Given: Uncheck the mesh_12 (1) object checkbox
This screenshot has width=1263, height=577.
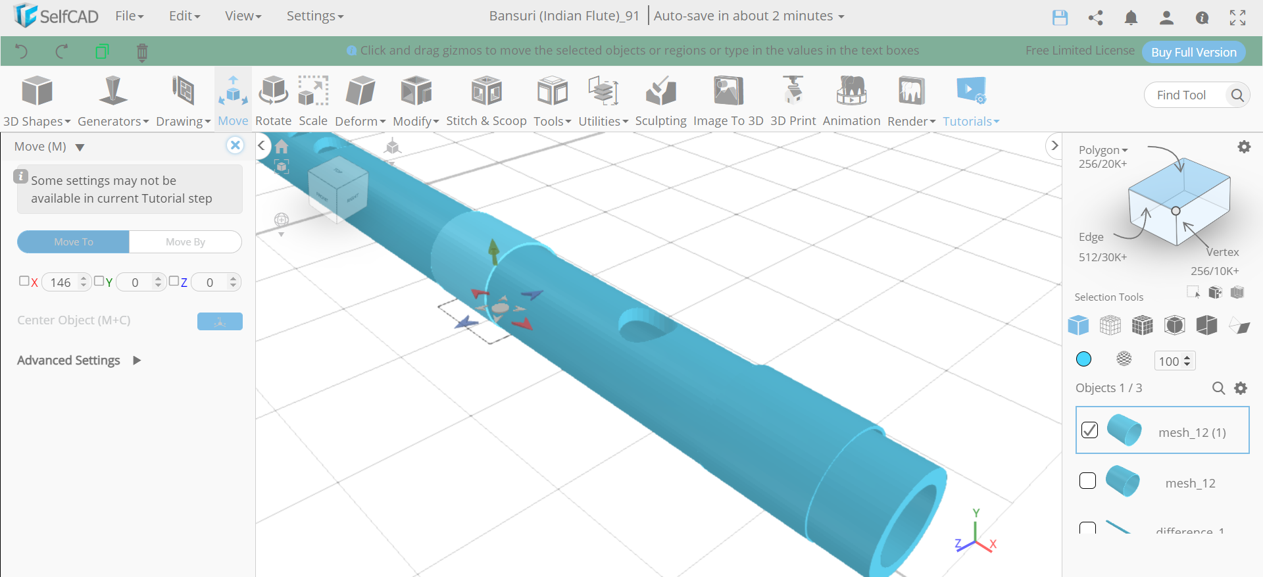Looking at the screenshot, I should (x=1089, y=430).
